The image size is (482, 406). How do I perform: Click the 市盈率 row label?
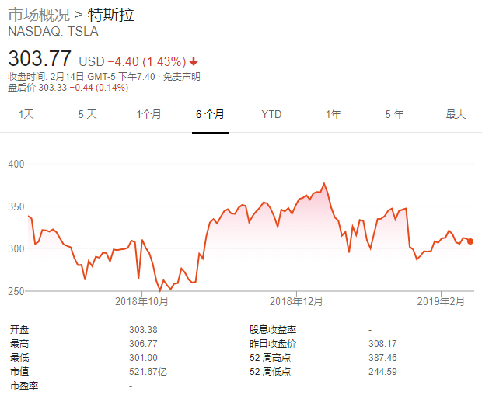24,386
